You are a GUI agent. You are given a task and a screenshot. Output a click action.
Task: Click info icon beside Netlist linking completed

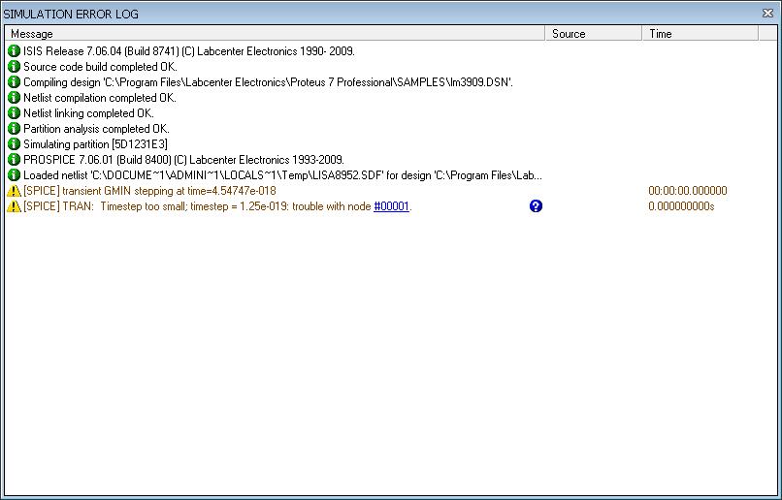14,113
